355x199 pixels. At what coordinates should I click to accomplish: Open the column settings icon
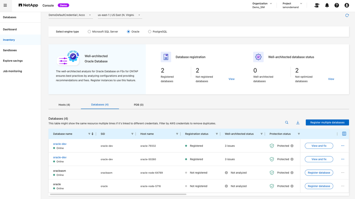(344, 134)
